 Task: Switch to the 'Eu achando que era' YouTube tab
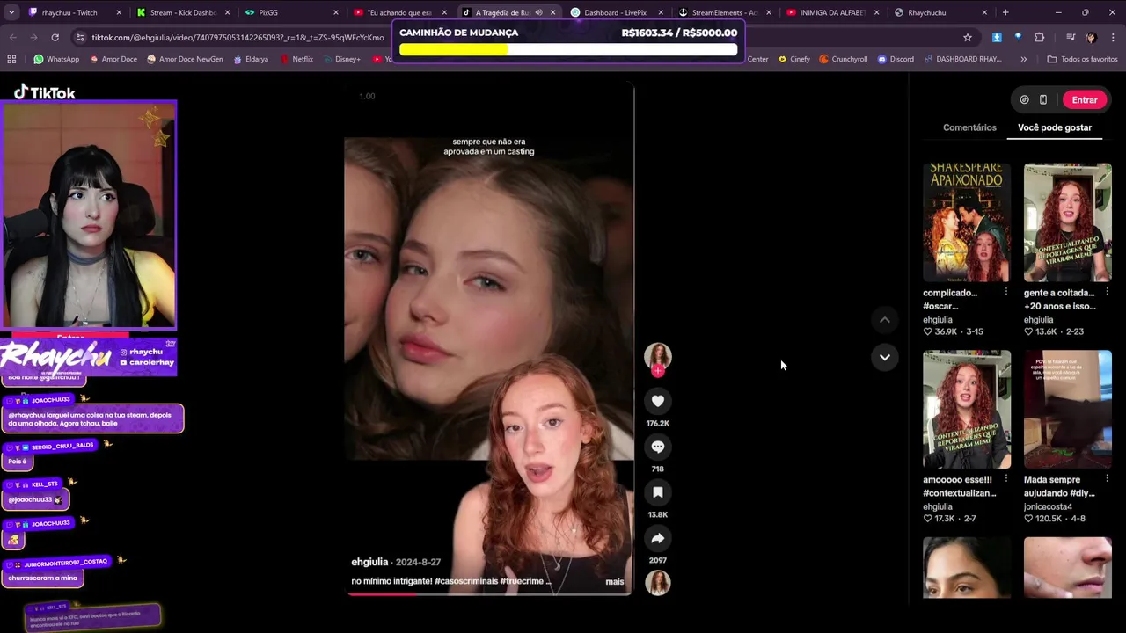click(x=398, y=12)
